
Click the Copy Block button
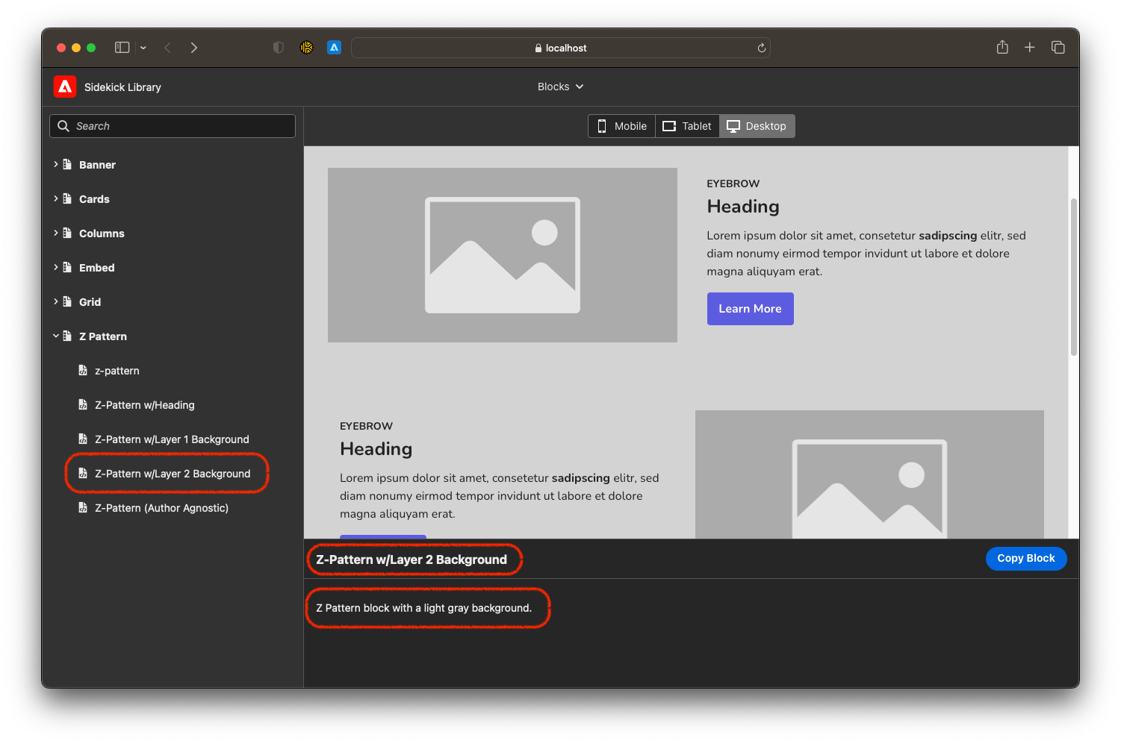[1025, 558]
